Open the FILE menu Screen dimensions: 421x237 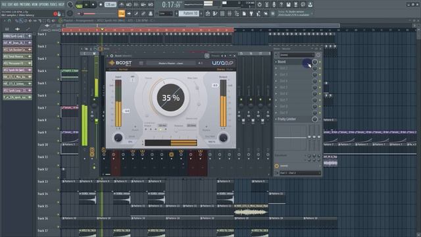[4, 5]
